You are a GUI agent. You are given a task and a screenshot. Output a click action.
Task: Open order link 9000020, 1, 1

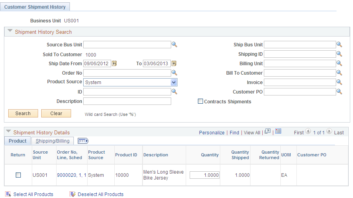pos(71,175)
